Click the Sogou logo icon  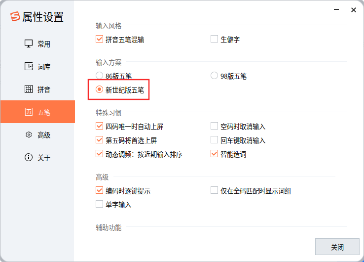pyautogui.click(x=15, y=17)
